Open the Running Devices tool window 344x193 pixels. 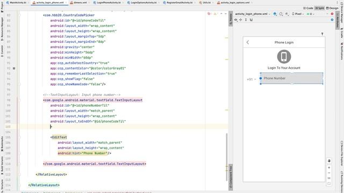[x=342, y=182]
